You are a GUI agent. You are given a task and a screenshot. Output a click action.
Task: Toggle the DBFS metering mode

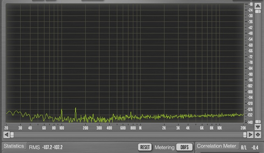pyautogui.click(x=184, y=147)
